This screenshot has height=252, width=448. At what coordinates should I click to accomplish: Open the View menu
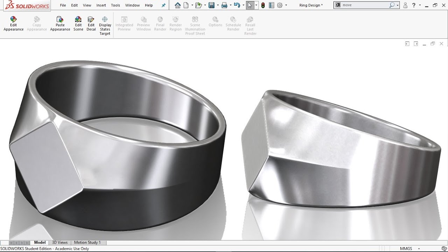87,5
